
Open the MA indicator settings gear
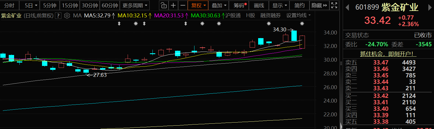67,16
